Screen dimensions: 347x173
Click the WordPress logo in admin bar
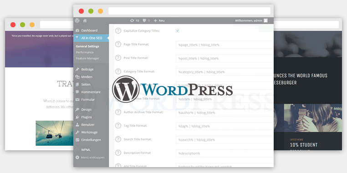pos(77,20)
